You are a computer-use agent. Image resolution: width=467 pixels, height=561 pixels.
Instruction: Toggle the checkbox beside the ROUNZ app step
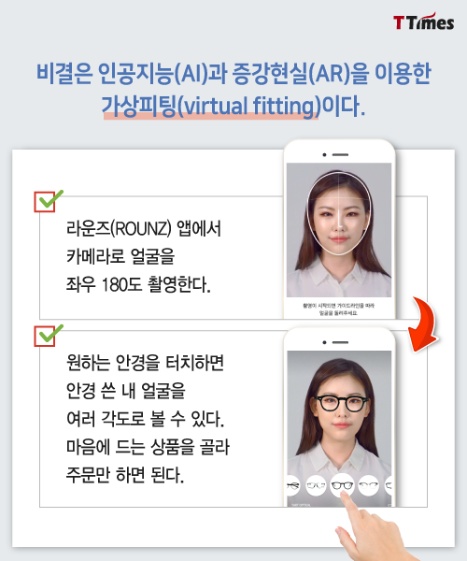tap(45, 202)
